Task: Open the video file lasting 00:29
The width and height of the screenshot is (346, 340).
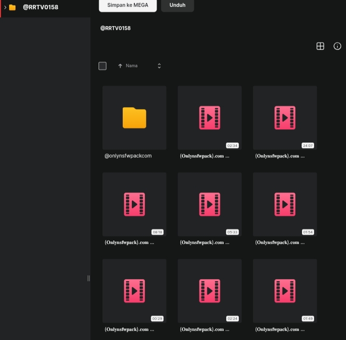Action: [134, 291]
